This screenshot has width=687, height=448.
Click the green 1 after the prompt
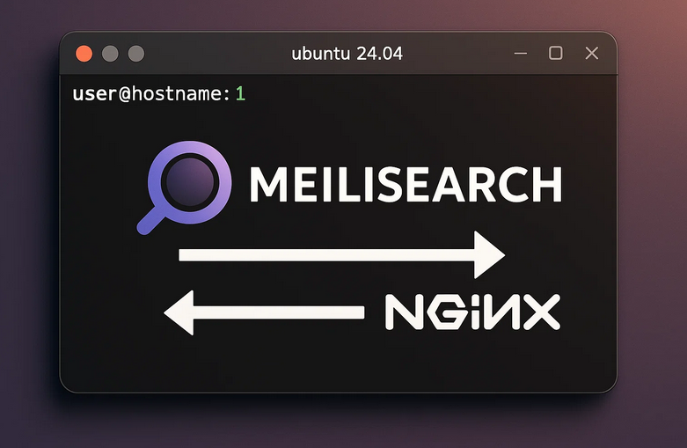[240, 94]
